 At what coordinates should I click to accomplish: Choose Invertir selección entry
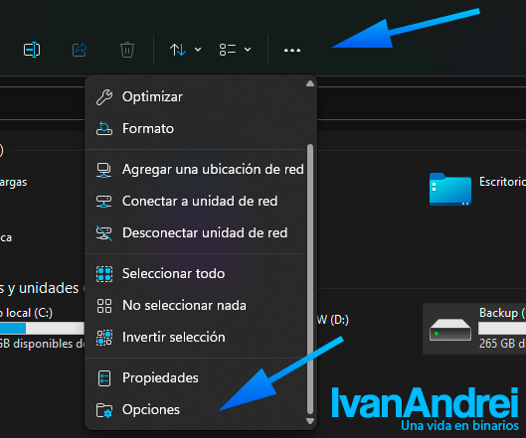click(x=195, y=338)
